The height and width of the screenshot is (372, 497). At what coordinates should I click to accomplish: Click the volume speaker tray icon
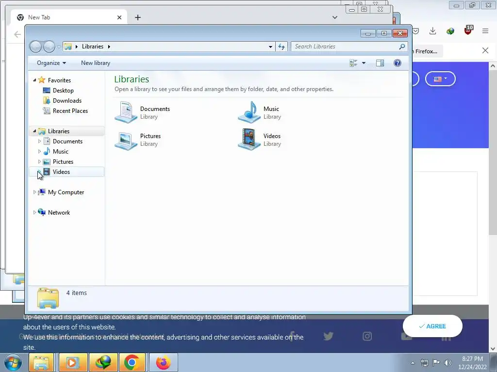coord(448,363)
